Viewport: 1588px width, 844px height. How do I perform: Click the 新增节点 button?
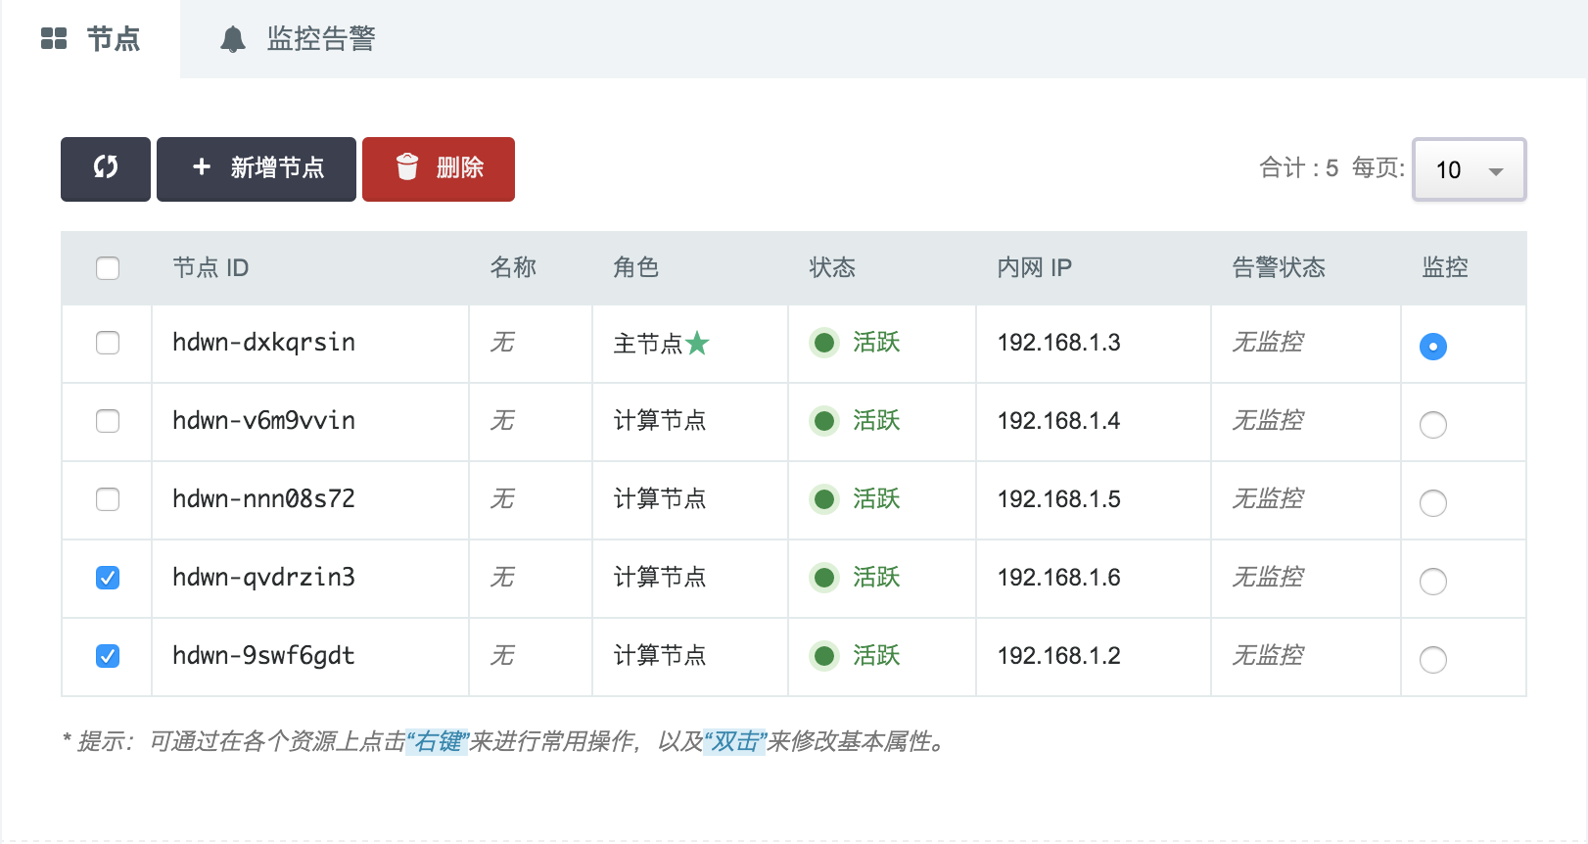[x=257, y=169]
